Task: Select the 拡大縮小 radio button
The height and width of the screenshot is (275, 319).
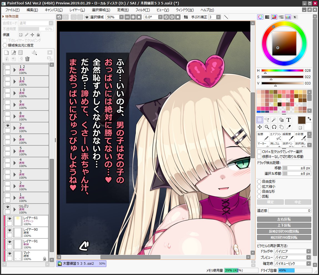Action: pyautogui.click(x=259, y=186)
